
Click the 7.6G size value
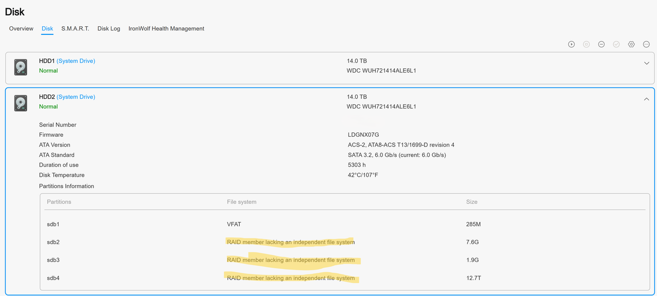(472, 242)
